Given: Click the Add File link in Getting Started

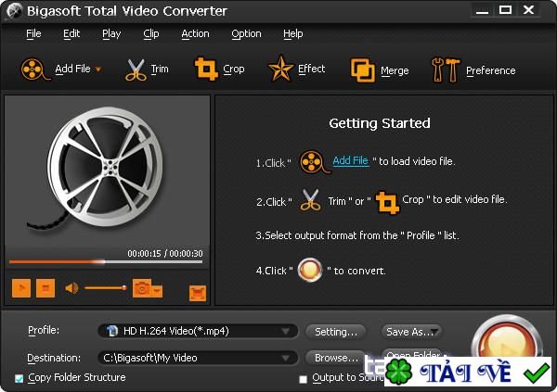Looking at the screenshot, I should (350, 160).
